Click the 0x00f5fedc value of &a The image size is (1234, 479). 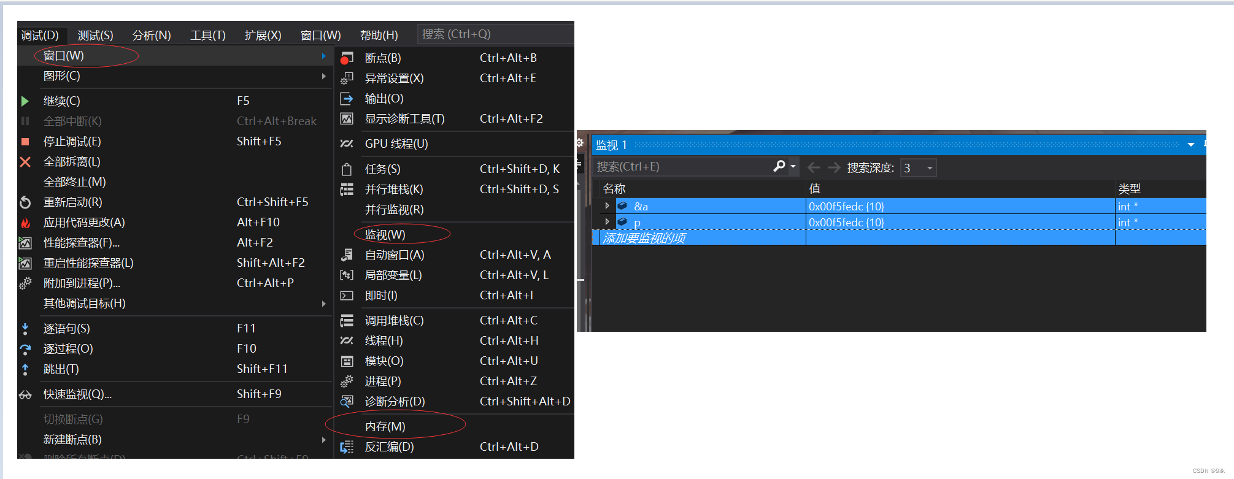tap(846, 206)
